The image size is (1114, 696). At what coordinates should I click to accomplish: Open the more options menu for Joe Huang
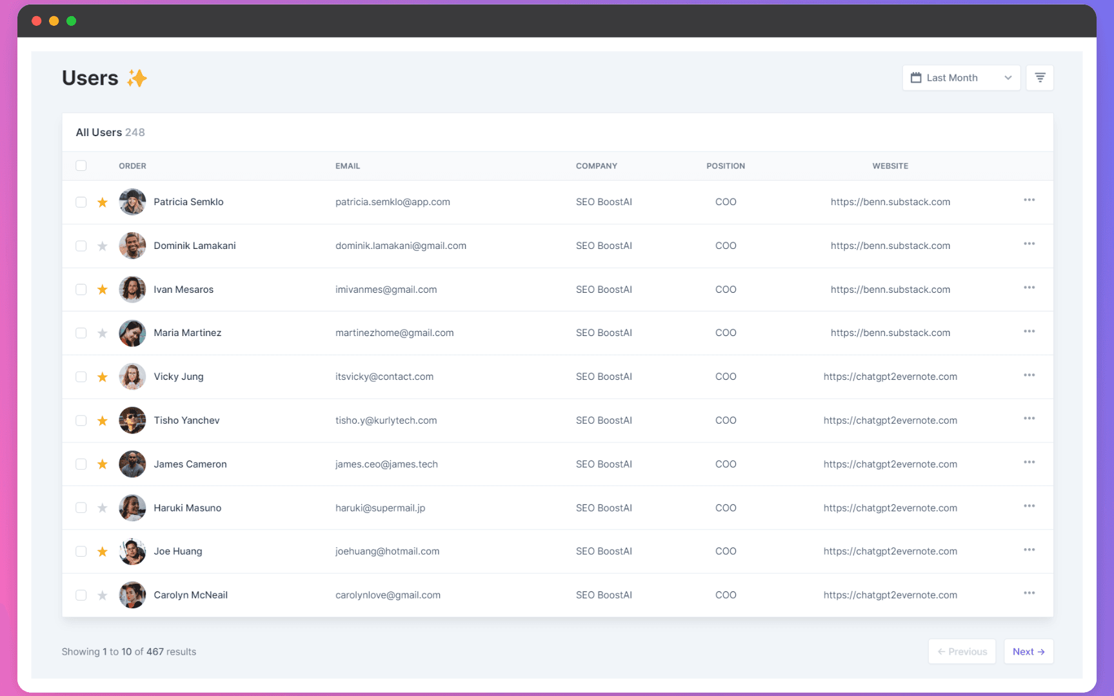pos(1029,550)
